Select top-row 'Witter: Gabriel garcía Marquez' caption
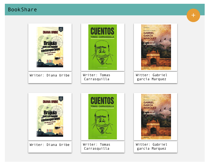Screen dimensions: 209x165 [151, 77]
